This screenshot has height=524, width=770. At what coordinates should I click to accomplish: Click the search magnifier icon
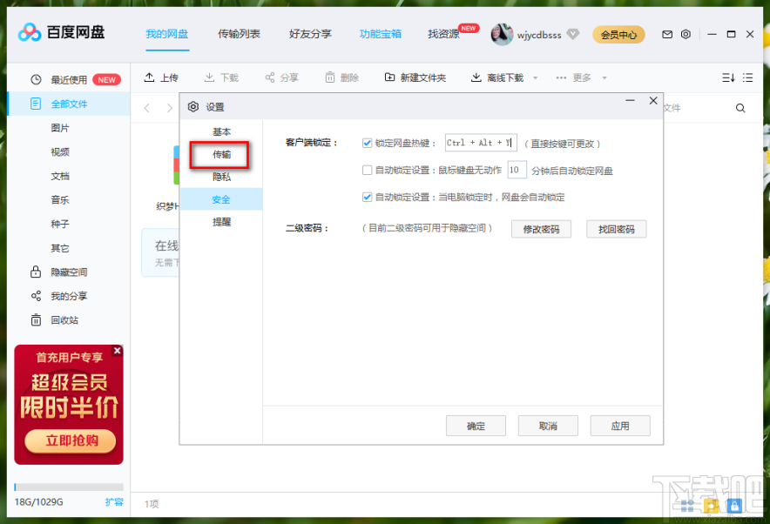(x=740, y=108)
